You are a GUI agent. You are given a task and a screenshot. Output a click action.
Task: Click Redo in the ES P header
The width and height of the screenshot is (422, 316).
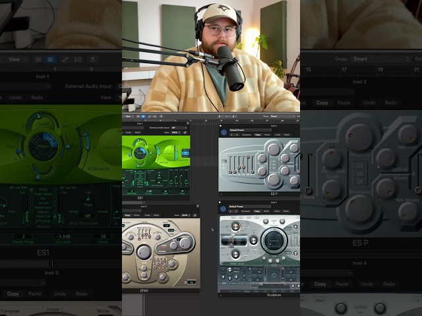[287, 134]
